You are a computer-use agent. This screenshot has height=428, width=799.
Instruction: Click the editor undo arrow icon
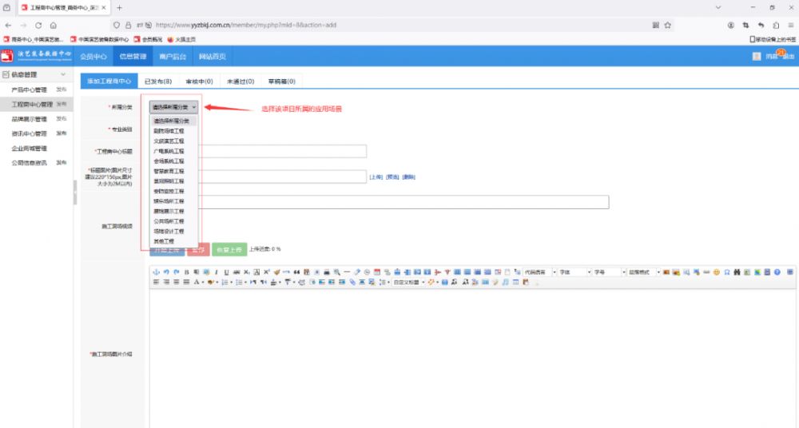coord(166,272)
